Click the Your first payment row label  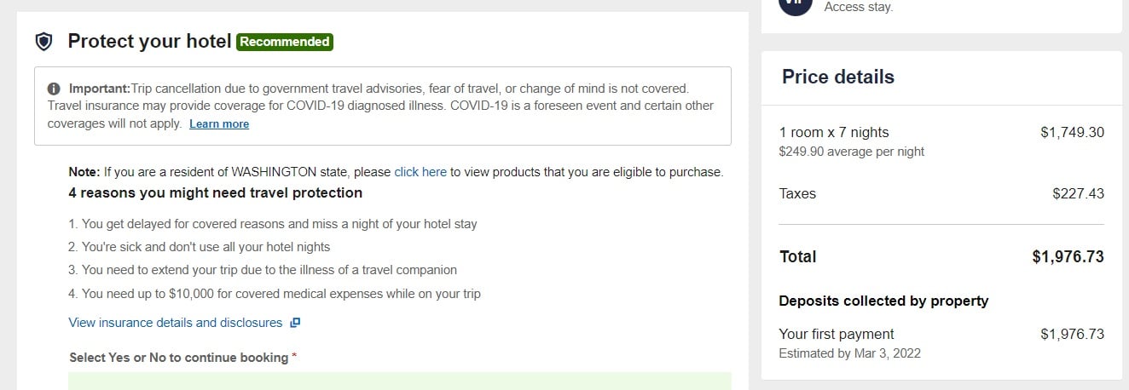coord(837,334)
